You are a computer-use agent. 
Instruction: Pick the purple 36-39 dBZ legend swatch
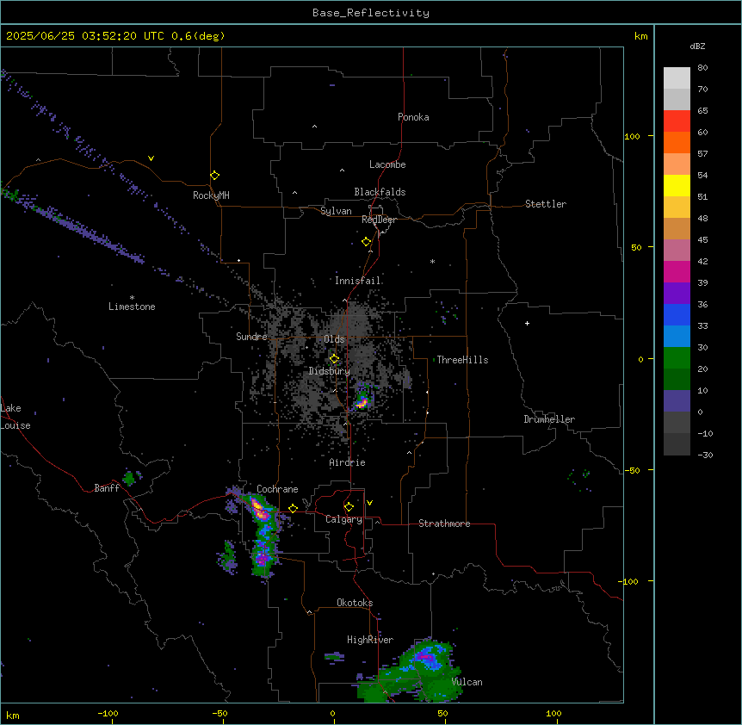click(677, 294)
